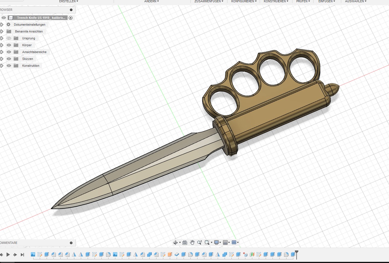Jump to end of timeline

click(22, 254)
